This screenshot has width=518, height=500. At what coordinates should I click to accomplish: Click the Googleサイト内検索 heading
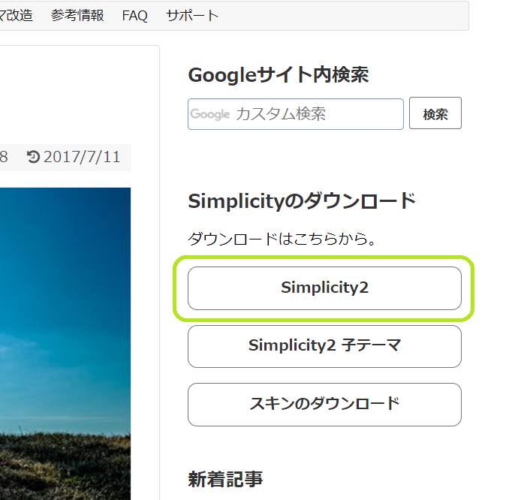coord(279,75)
